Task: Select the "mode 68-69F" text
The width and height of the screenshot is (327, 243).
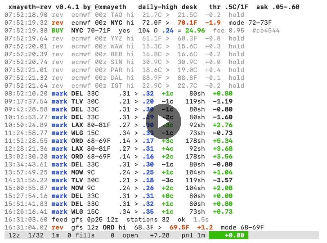Action: 242,227
